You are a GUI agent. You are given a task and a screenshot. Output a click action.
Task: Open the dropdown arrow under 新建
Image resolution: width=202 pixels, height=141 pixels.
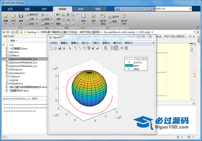click(x=6, y=24)
